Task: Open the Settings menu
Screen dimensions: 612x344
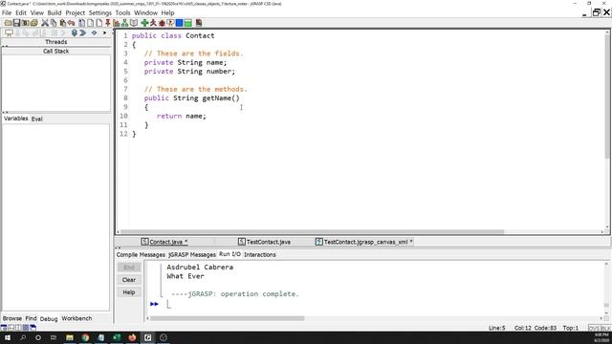Action: tap(99, 12)
